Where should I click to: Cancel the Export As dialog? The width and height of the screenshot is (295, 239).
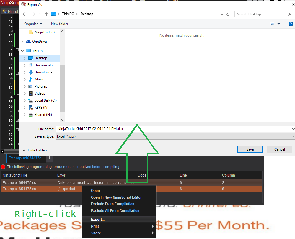pyautogui.click(x=279, y=149)
